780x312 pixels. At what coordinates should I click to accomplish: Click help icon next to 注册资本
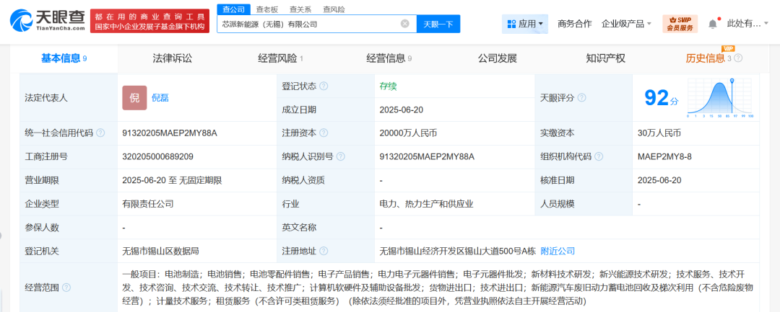pyautogui.click(x=324, y=133)
